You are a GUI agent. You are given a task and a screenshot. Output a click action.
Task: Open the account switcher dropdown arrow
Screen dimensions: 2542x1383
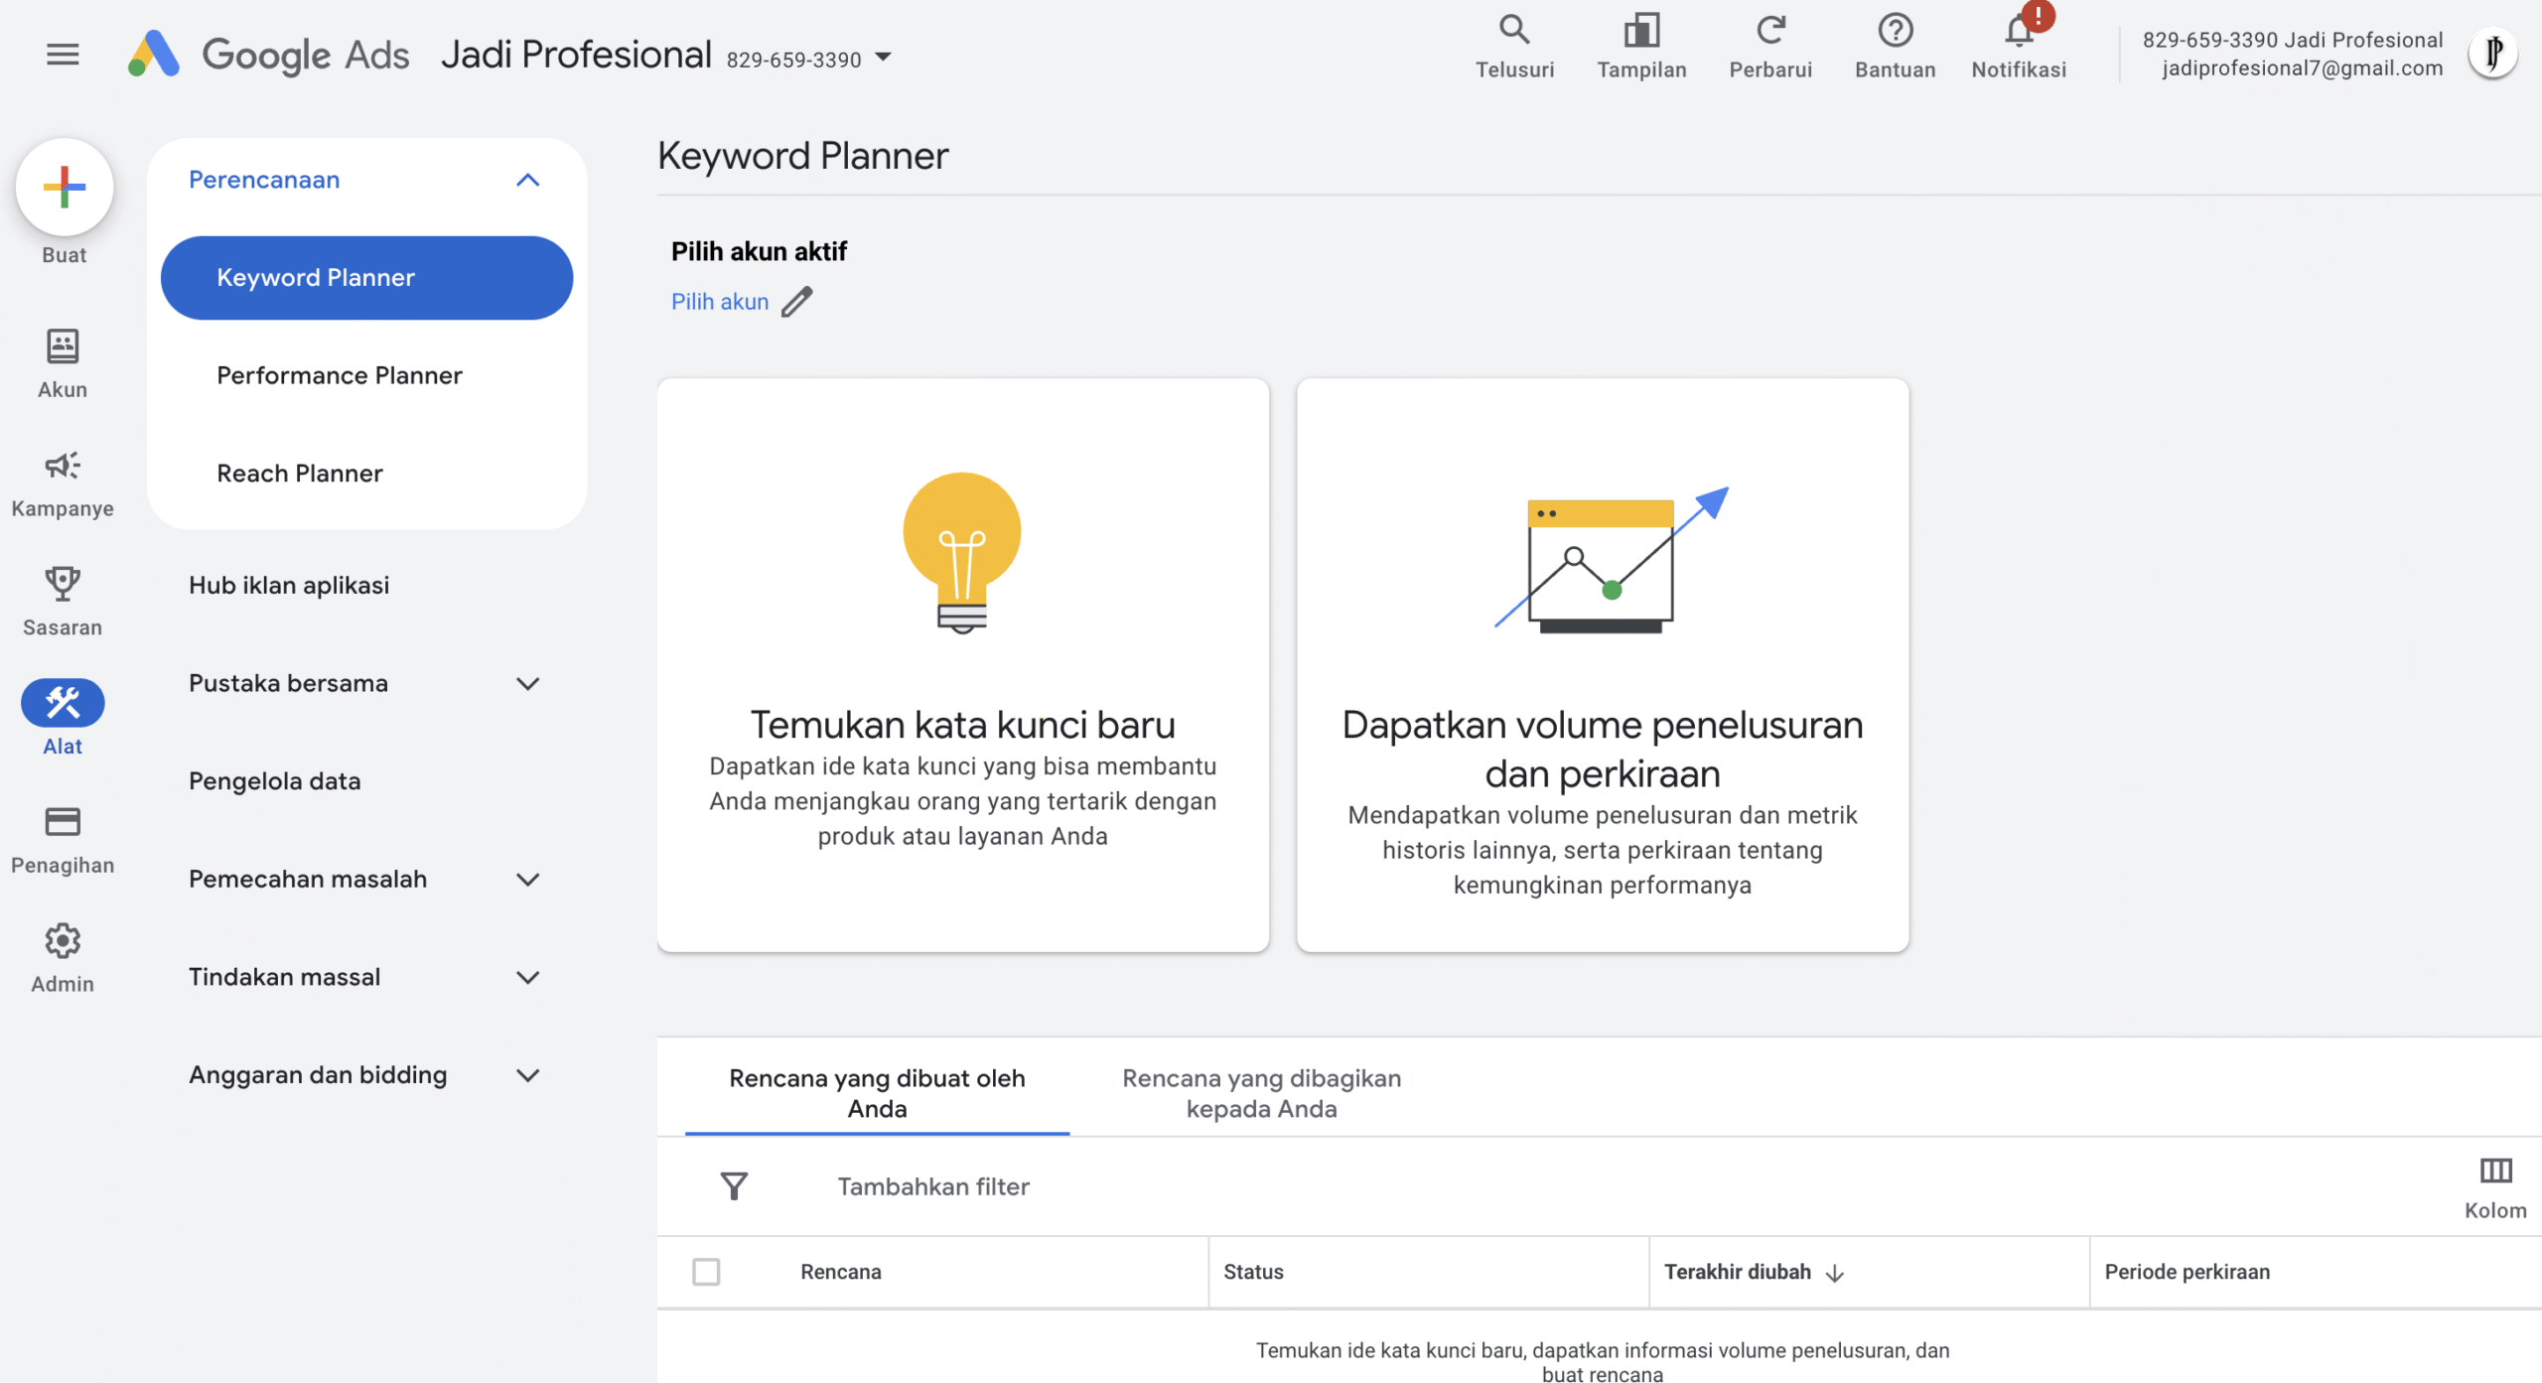coord(883,58)
